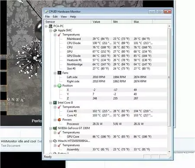Click the Ready status bar text
This screenshot has width=195, height=168.
48,157
